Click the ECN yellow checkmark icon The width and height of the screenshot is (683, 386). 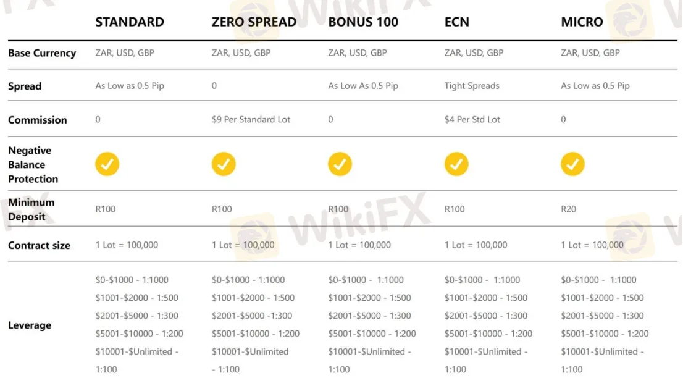tap(456, 164)
